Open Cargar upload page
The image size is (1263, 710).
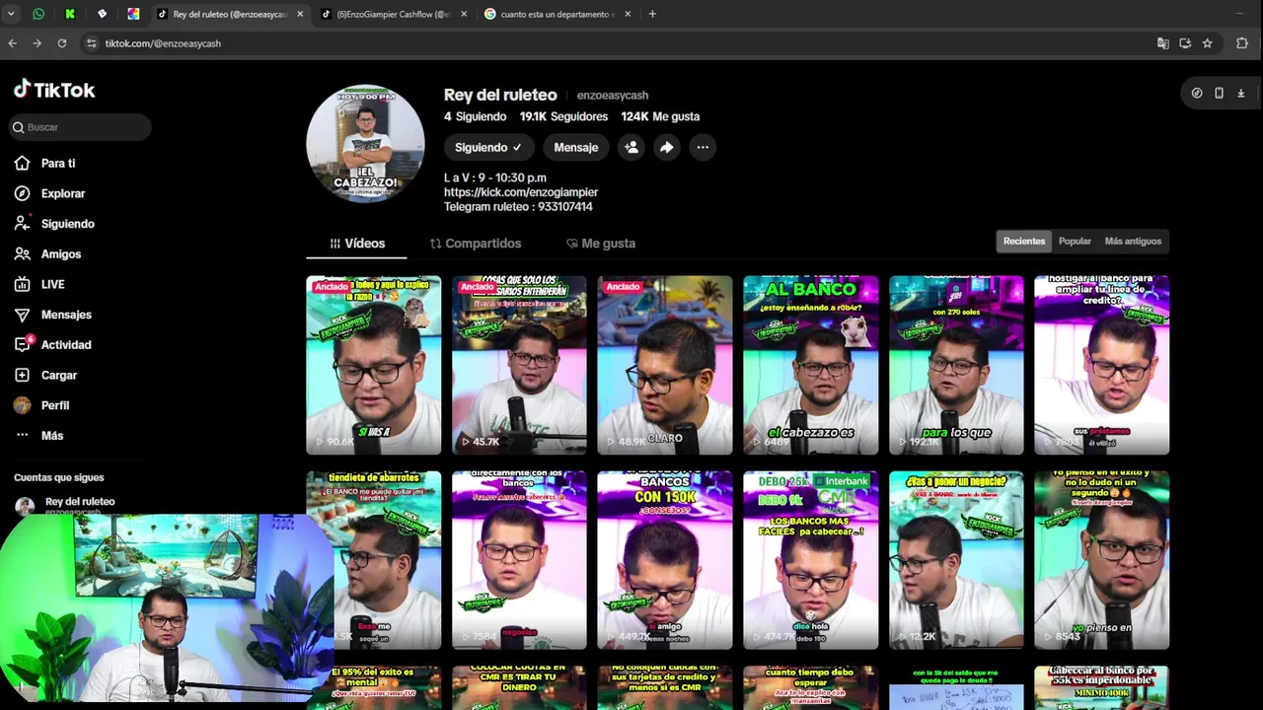(x=58, y=375)
